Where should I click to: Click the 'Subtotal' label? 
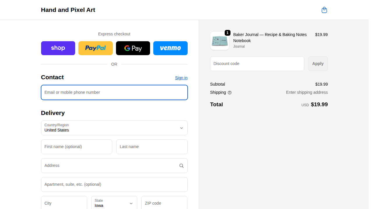(217, 84)
